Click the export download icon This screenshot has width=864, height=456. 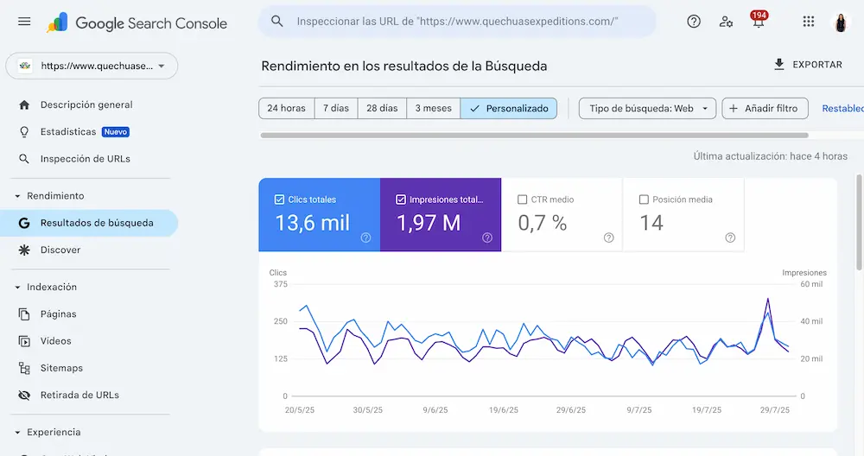(779, 65)
